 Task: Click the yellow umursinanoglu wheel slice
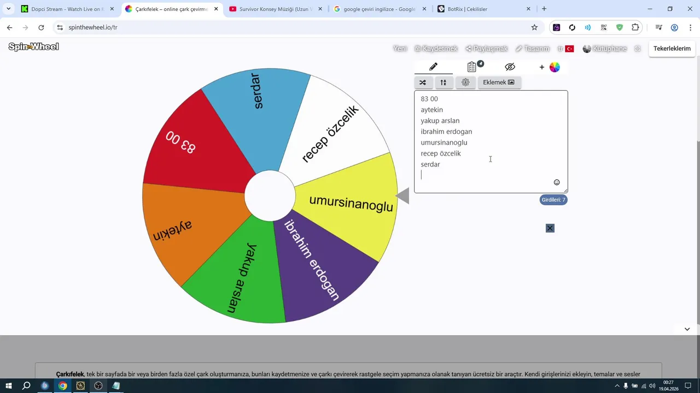pyautogui.click(x=350, y=205)
